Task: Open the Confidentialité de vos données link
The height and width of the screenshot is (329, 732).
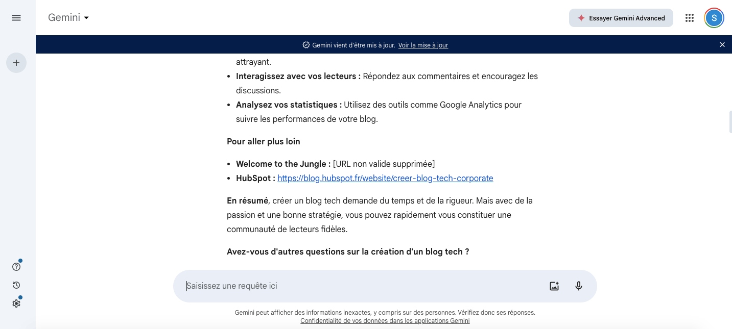Action: point(385,321)
